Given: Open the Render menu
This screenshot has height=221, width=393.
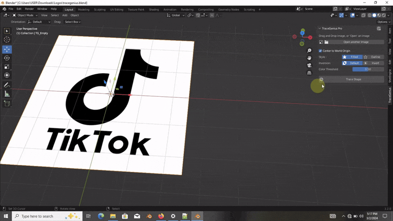Looking at the screenshot, I should (29, 9).
